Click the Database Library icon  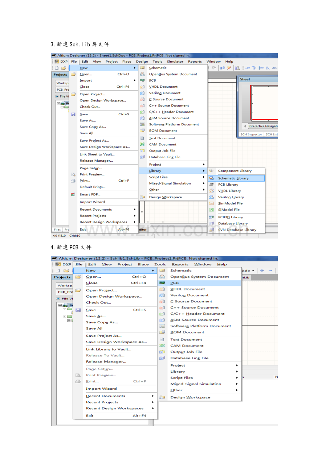click(x=211, y=223)
